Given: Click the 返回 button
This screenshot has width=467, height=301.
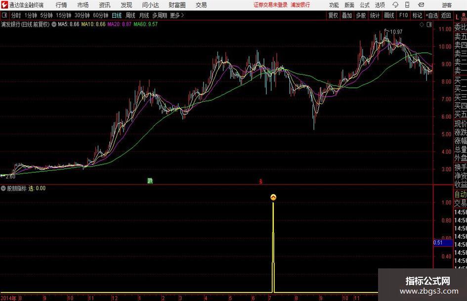Looking at the screenshot, I should click(x=446, y=15).
